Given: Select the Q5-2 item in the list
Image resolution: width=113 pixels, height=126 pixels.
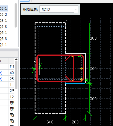Looking at the screenshot, I should tap(4, 15).
